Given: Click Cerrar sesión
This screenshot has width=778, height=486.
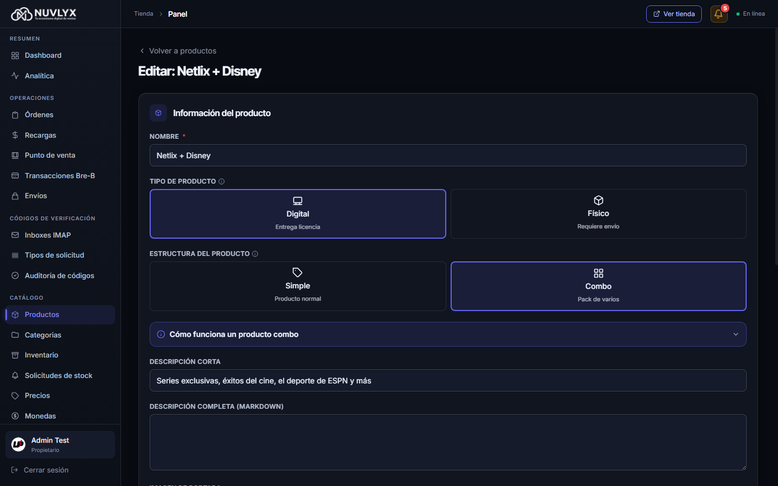Looking at the screenshot, I should [40, 470].
